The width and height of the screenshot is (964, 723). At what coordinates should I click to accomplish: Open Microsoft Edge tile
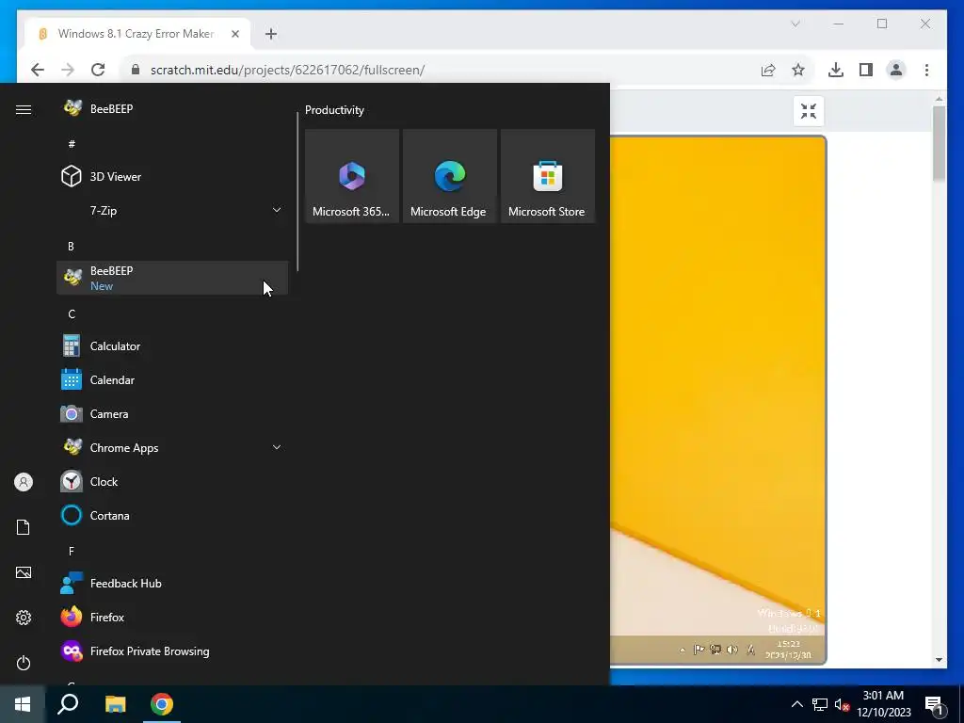449,176
